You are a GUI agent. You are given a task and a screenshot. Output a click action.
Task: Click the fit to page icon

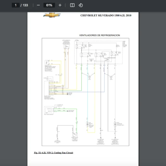[x=72, y=5]
